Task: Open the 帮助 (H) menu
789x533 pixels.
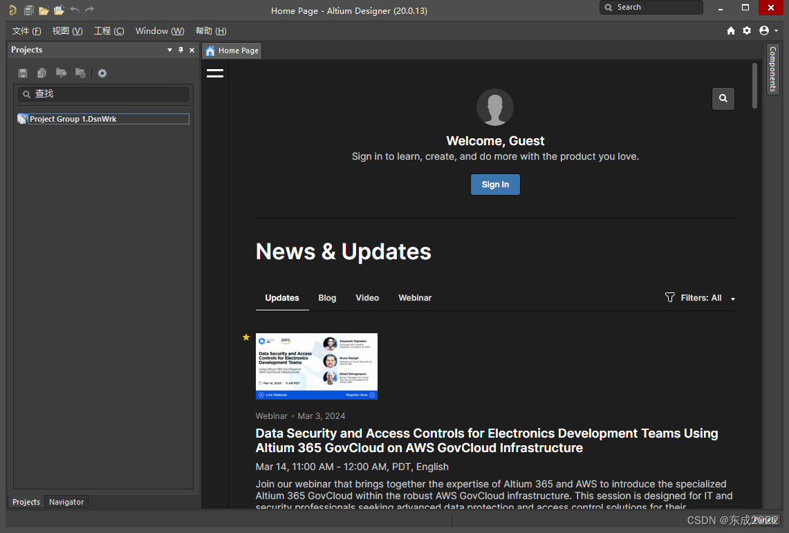Action: click(212, 31)
